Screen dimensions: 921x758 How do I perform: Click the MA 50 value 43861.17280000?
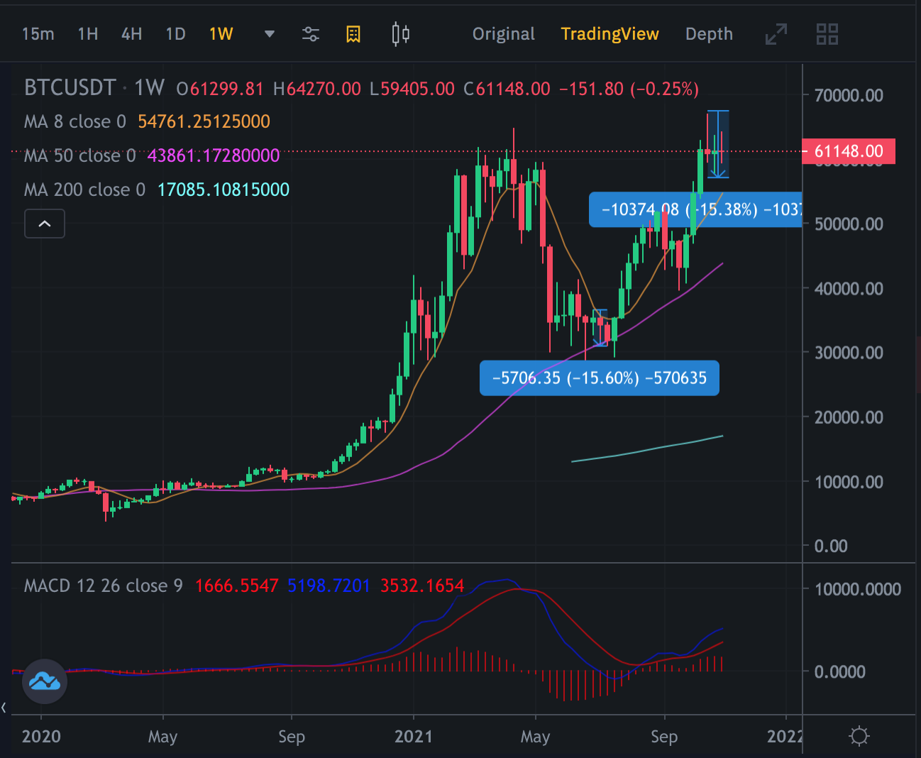[x=214, y=155]
